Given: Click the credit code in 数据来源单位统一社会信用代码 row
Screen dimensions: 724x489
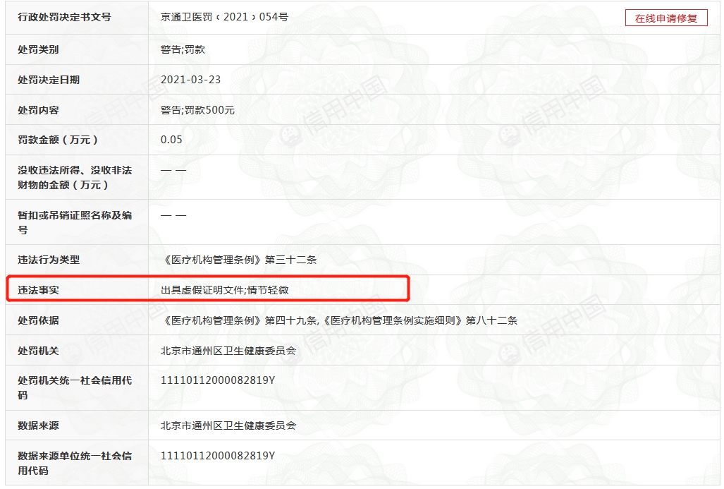Looking at the screenshot, I should (218, 456).
